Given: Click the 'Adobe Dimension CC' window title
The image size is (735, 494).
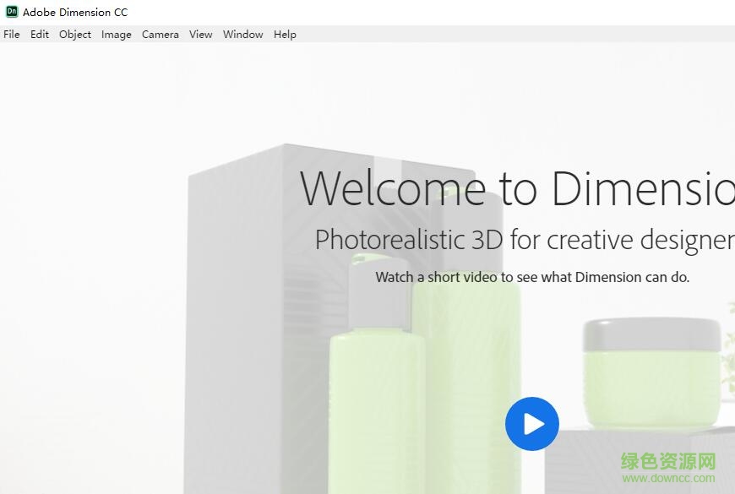Looking at the screenshot, I should coord(75,12).
